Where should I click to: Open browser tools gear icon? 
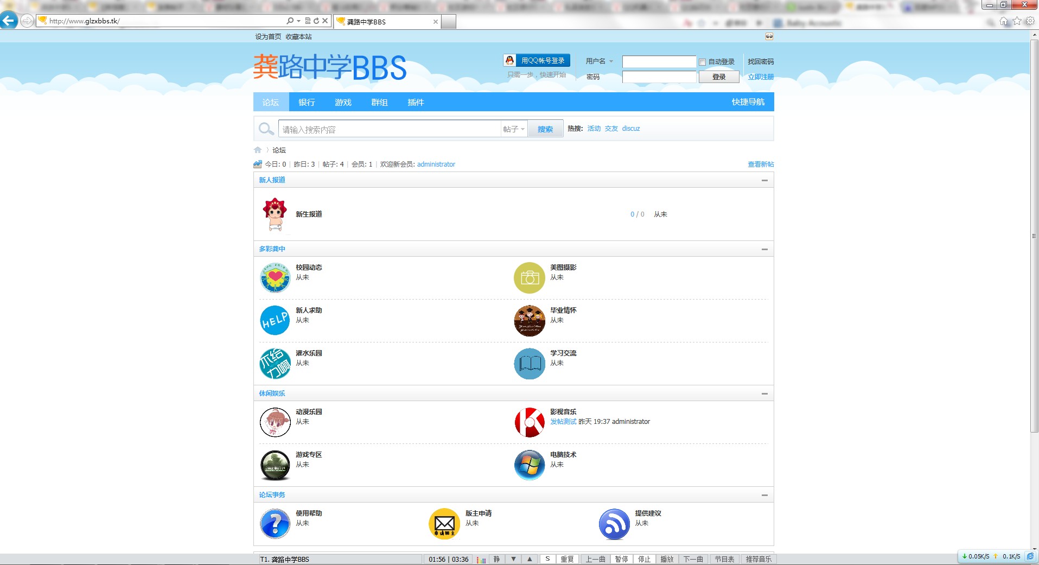[x=1030, y=21]
